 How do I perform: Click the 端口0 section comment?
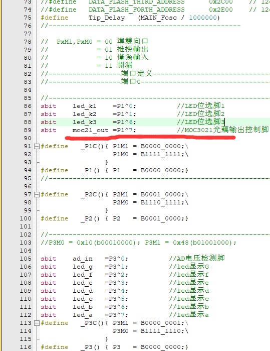click(x=131, y=82)
